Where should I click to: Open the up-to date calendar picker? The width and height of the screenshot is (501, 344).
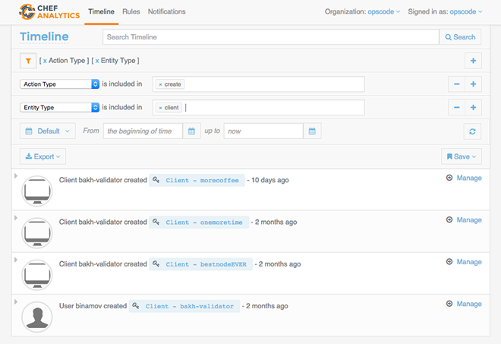coord(313,131)
